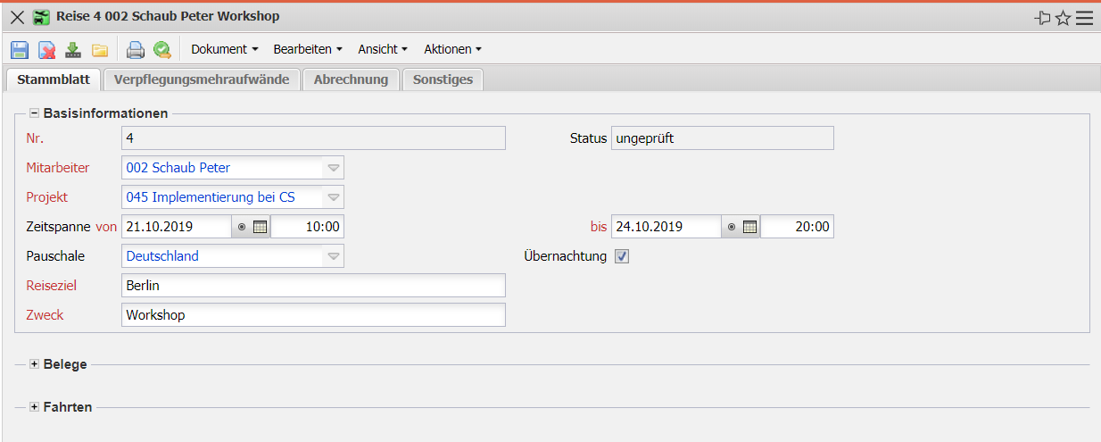Click the bis date field 24.10.2019
1101x442 pixels.
(666, 227)
